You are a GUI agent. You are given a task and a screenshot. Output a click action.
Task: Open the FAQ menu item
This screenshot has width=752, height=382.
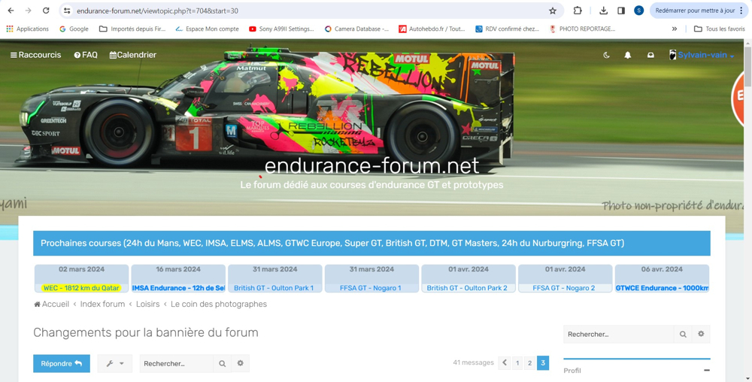[x=86, y=55]
